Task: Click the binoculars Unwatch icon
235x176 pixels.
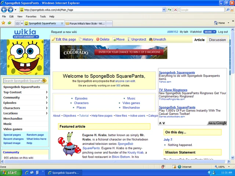Action: pos(151,39)
